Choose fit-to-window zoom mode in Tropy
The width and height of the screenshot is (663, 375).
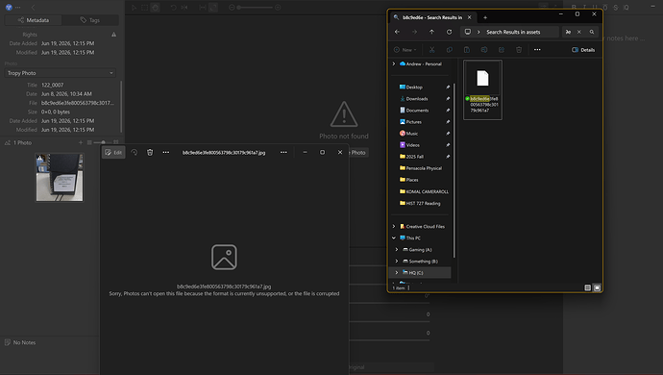pos(213,7)
